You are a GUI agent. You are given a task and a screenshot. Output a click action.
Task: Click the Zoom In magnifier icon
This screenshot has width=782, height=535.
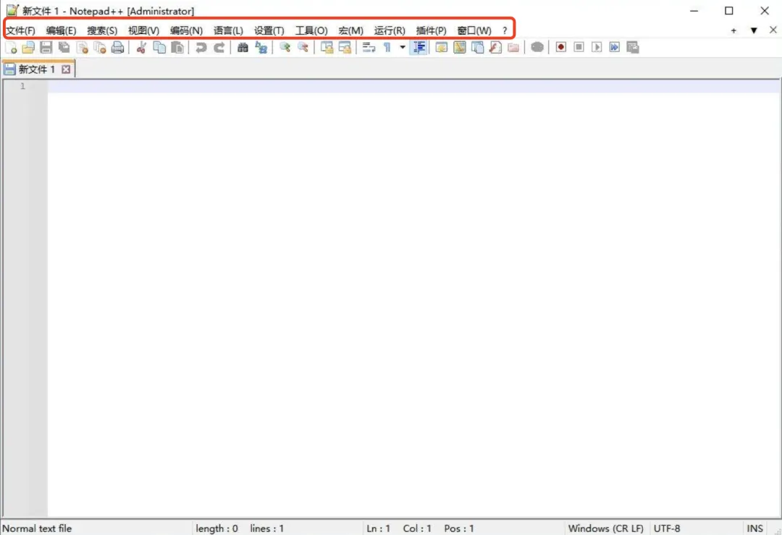coord(285,47)
